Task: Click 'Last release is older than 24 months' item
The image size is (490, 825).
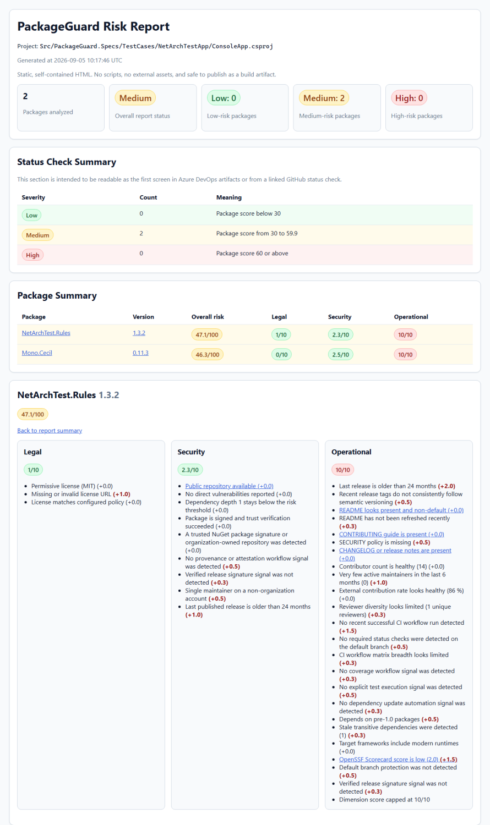Action: click(397, 486)
